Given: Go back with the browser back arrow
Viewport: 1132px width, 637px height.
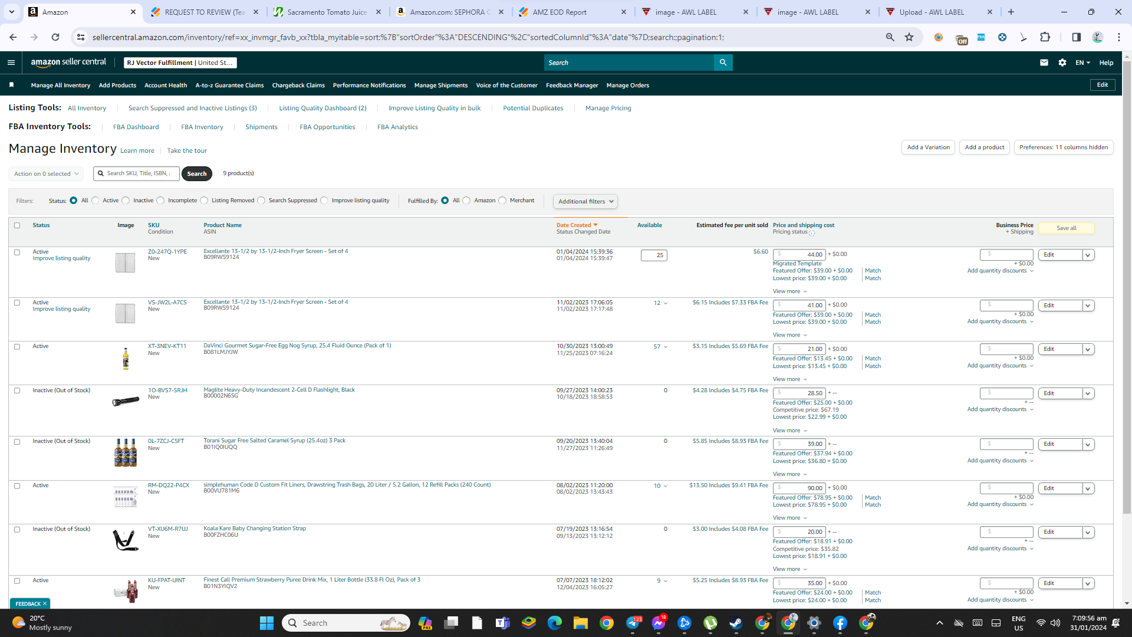Looking at the screenshot, I should tap(13, 37).
